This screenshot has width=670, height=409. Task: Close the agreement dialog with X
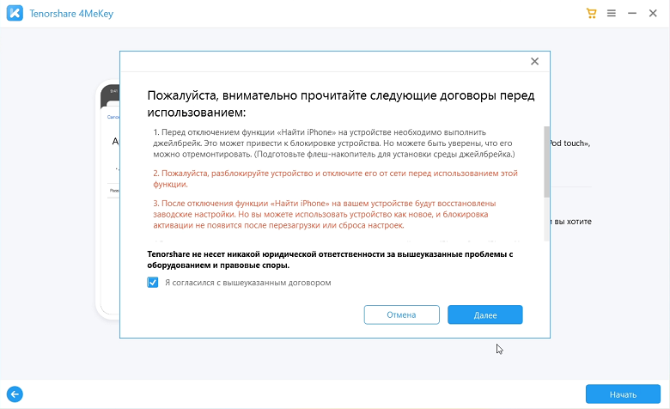(534, 61)
